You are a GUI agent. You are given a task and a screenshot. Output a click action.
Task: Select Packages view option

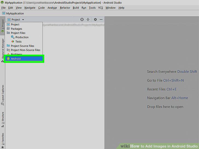pos(24,29)
